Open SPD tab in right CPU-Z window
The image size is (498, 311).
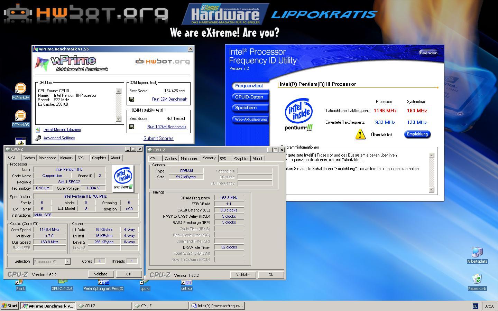pos(223,159)
